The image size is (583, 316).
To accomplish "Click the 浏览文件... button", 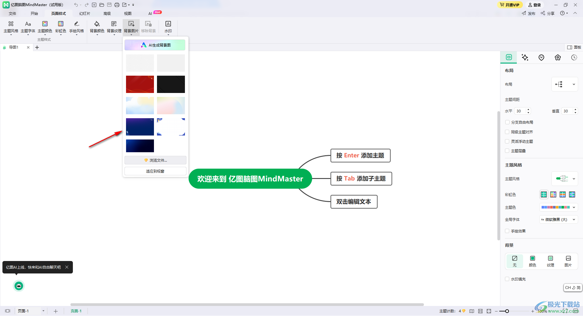I will click(155, 160).
